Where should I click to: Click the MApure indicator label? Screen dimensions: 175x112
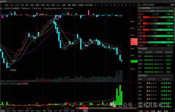point(26,8)
